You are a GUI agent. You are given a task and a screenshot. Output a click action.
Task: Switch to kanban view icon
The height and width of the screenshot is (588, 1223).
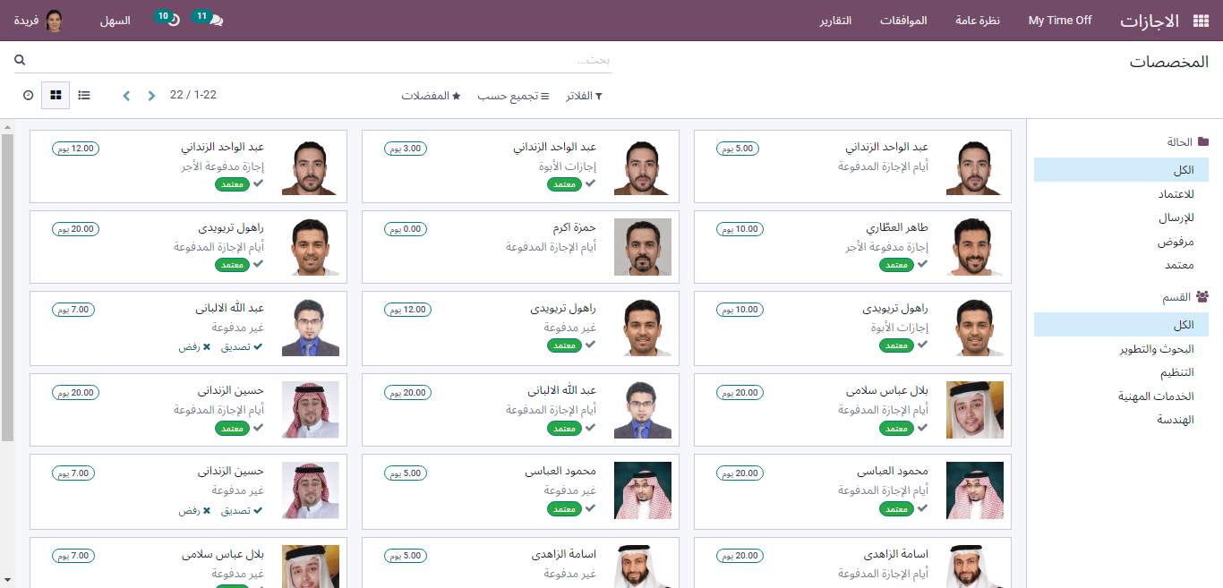[56, 95]
